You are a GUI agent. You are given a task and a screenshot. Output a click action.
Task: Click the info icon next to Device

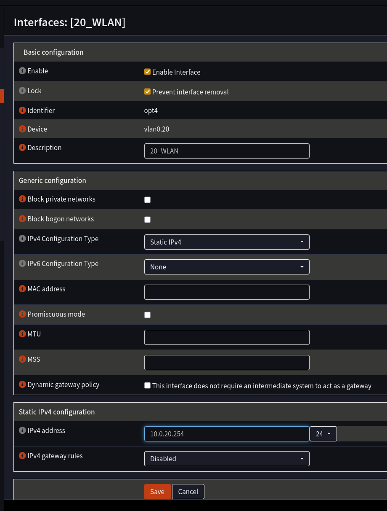click(x=22, y=129)
